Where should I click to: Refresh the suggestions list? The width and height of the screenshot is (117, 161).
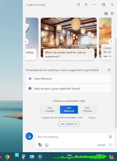(109, 70)
